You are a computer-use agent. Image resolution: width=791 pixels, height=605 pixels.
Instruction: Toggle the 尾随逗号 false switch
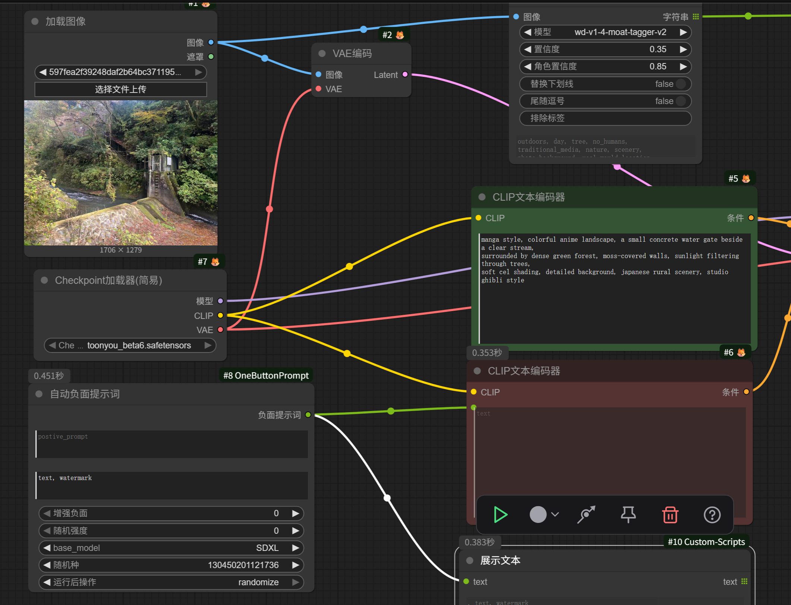[x=680, y=101]
